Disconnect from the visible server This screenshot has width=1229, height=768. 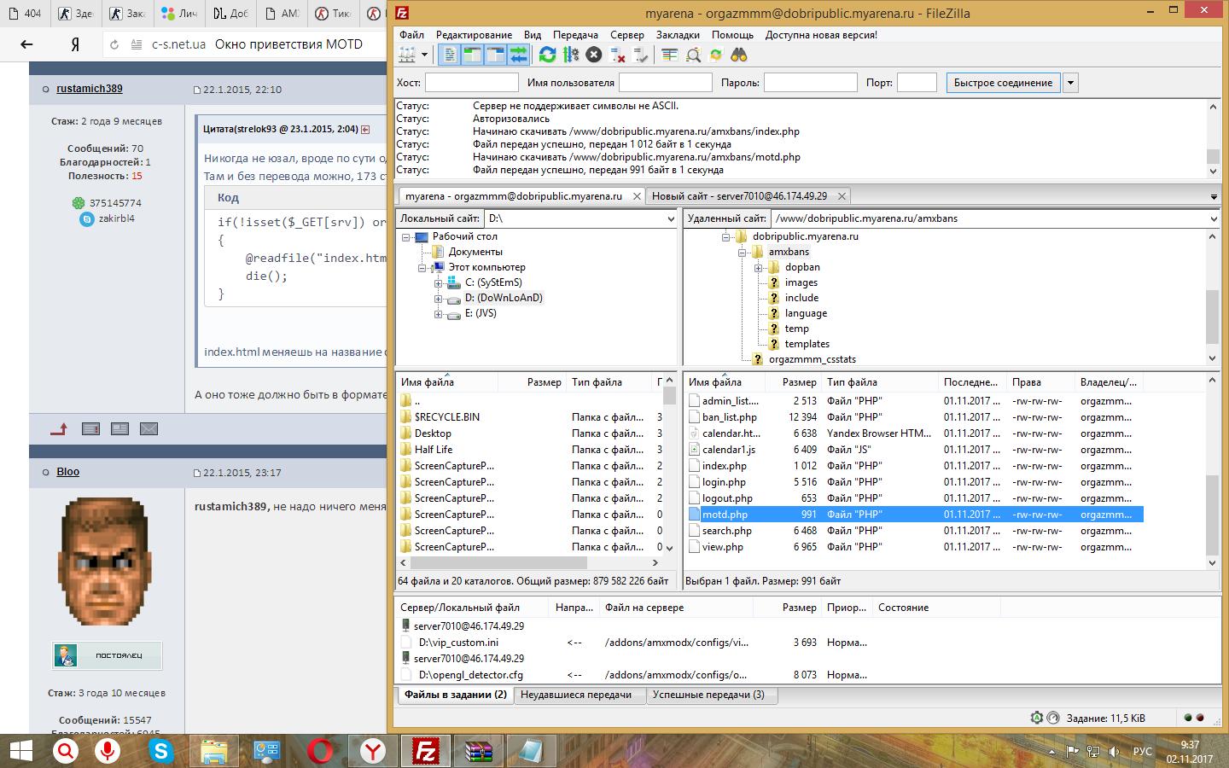pyautogui.click(x=618, y=55)
